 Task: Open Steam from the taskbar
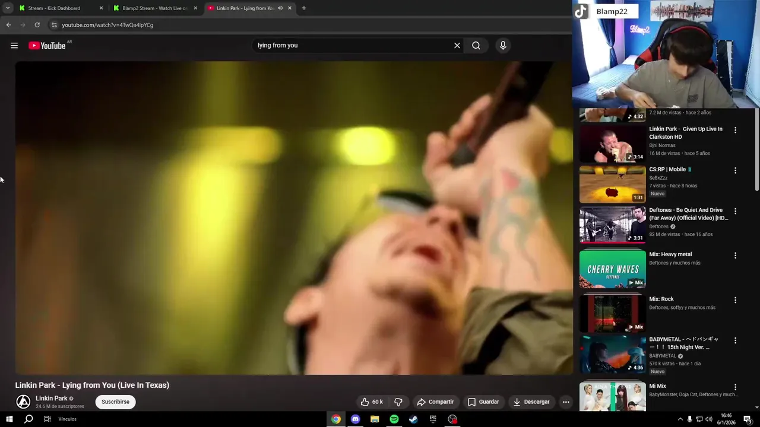[x=413, y=419]
